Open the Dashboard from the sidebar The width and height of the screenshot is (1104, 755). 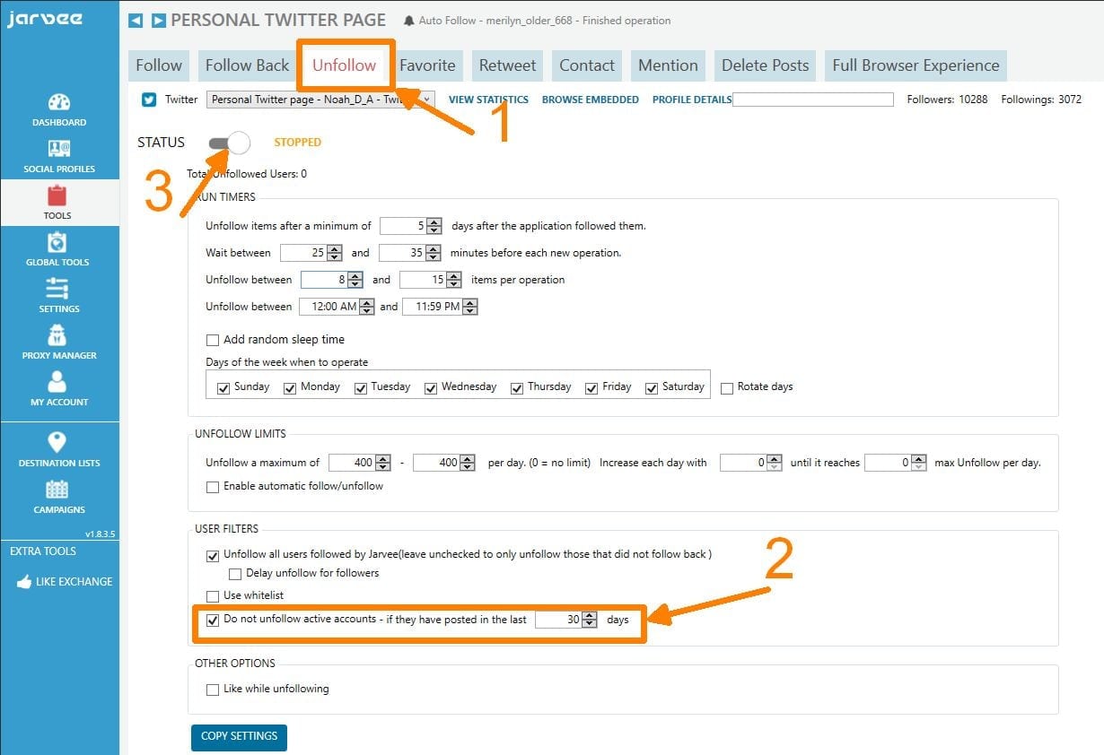point(59,109)
